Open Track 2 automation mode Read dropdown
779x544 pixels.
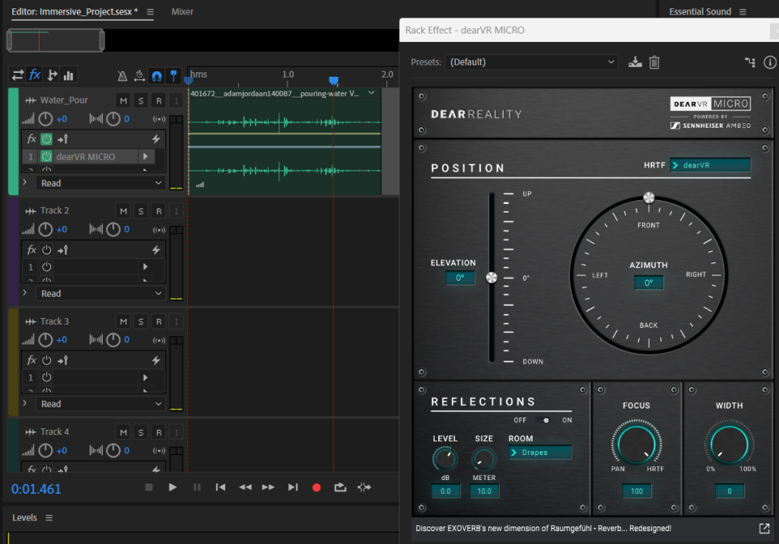coord(101,294)
